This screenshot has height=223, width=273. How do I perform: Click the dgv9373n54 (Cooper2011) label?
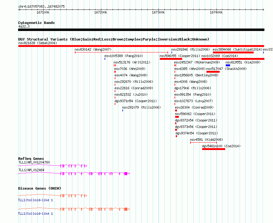pyautogui.click(x=196, y=127)
